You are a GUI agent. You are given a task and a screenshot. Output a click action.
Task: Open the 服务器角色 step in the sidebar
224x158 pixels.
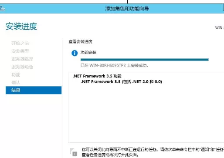[22, 67]
